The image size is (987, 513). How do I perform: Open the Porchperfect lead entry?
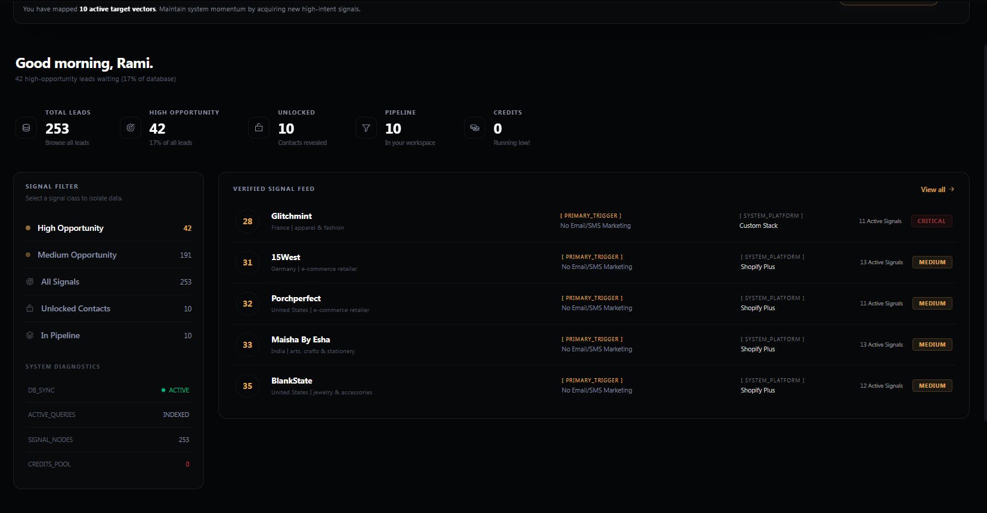point(593,304)
